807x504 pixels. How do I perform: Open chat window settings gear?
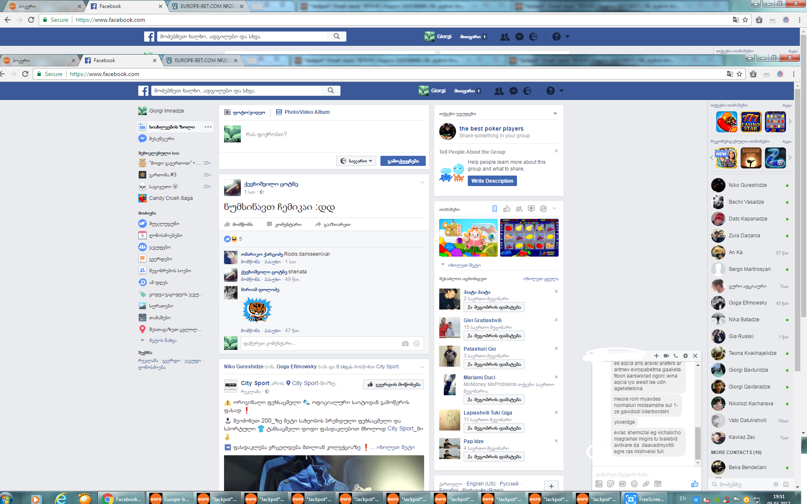tap(686, 356)
